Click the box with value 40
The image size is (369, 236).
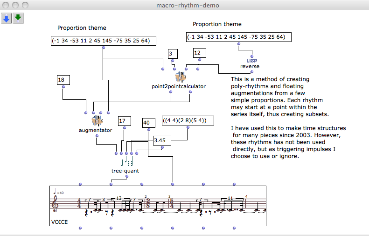147,123
